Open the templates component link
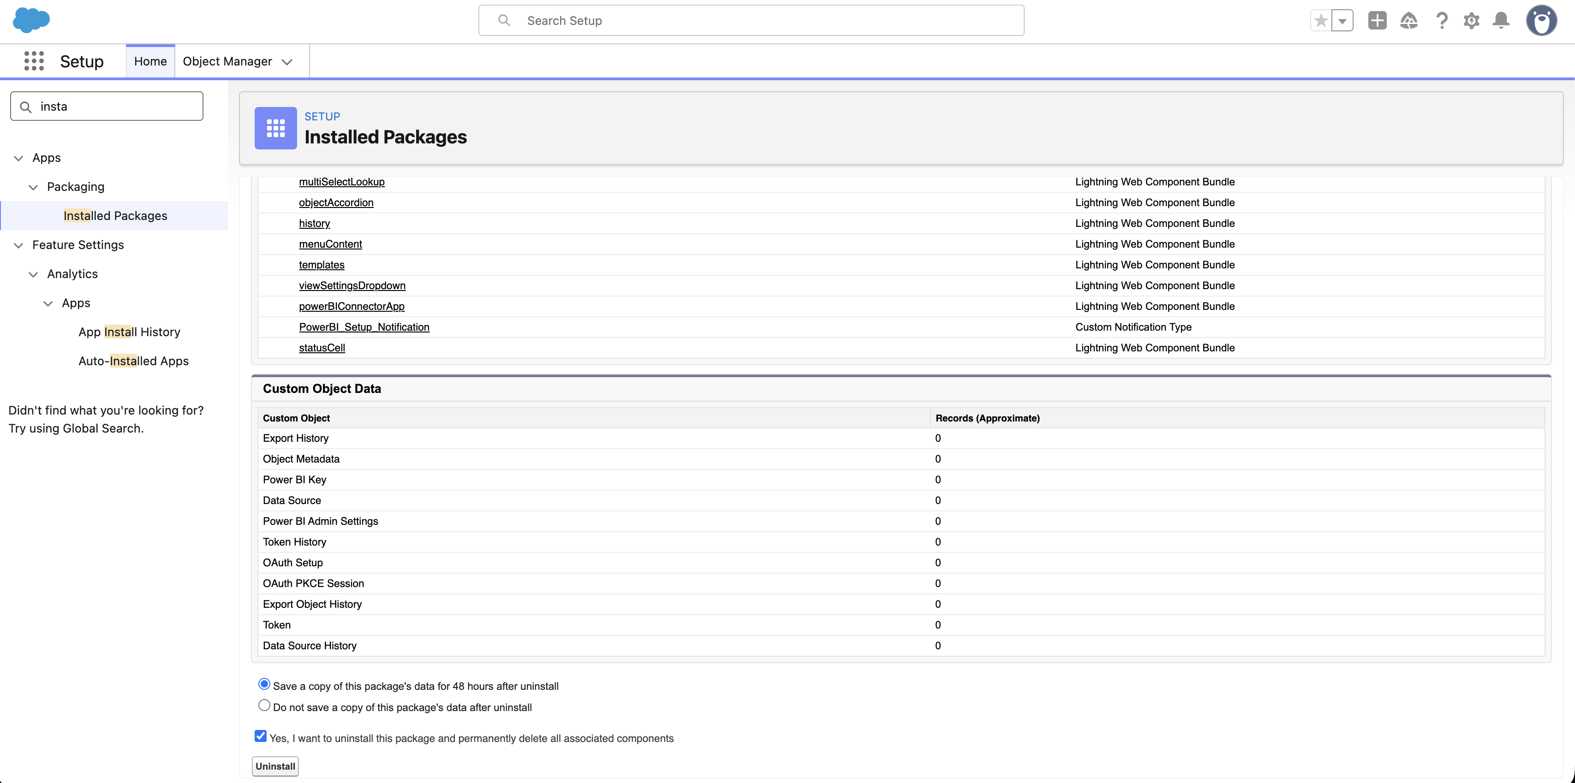 pos(322,265)
